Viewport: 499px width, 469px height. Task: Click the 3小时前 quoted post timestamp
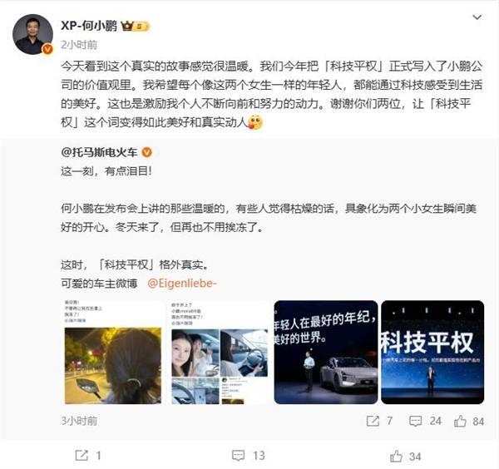[x=79, y=421]
